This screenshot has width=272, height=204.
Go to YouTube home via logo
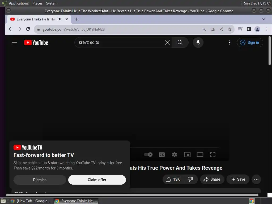click(x=36, y=42)
